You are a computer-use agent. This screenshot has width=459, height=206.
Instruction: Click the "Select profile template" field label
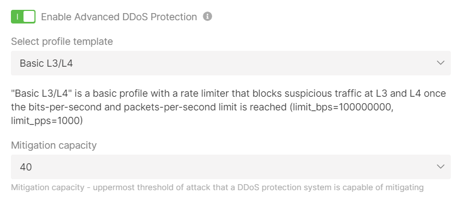click(x=62, y=42)
